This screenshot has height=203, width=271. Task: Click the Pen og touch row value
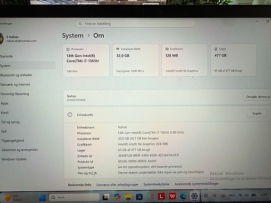161,172
